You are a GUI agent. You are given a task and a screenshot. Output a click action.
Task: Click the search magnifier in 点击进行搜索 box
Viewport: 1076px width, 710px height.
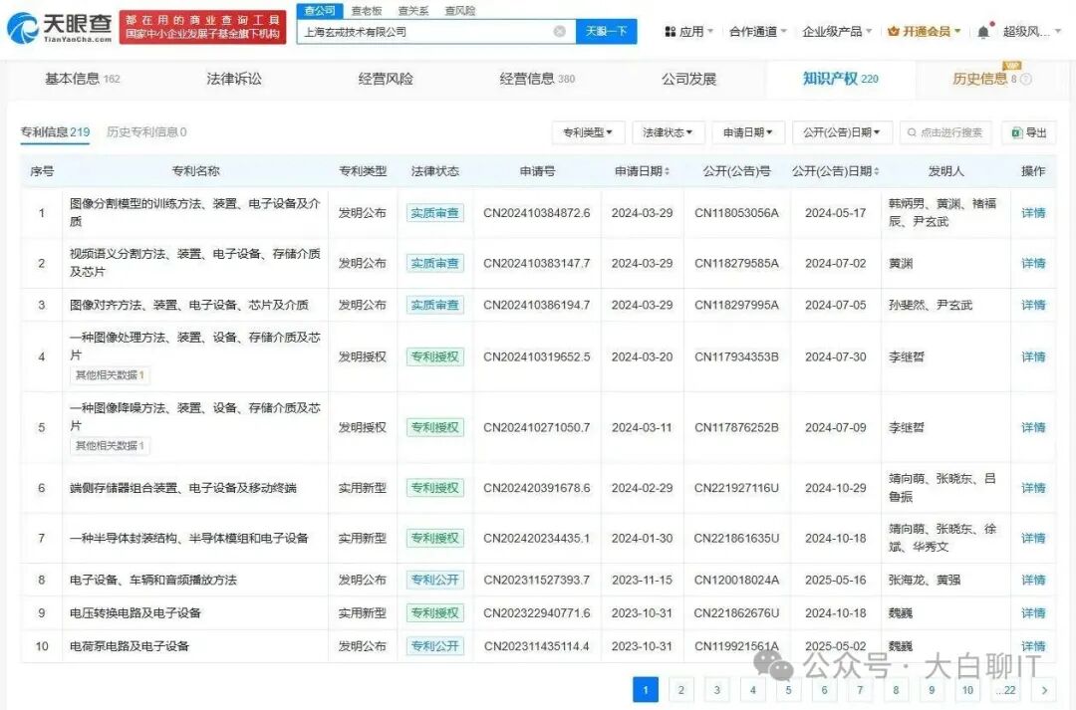912,132
